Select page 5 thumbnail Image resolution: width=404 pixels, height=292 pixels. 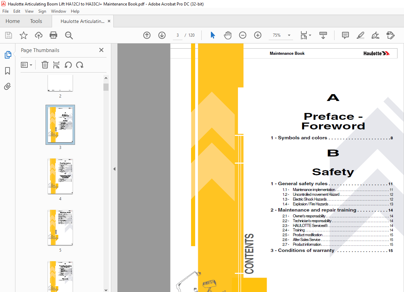point(60,227)
